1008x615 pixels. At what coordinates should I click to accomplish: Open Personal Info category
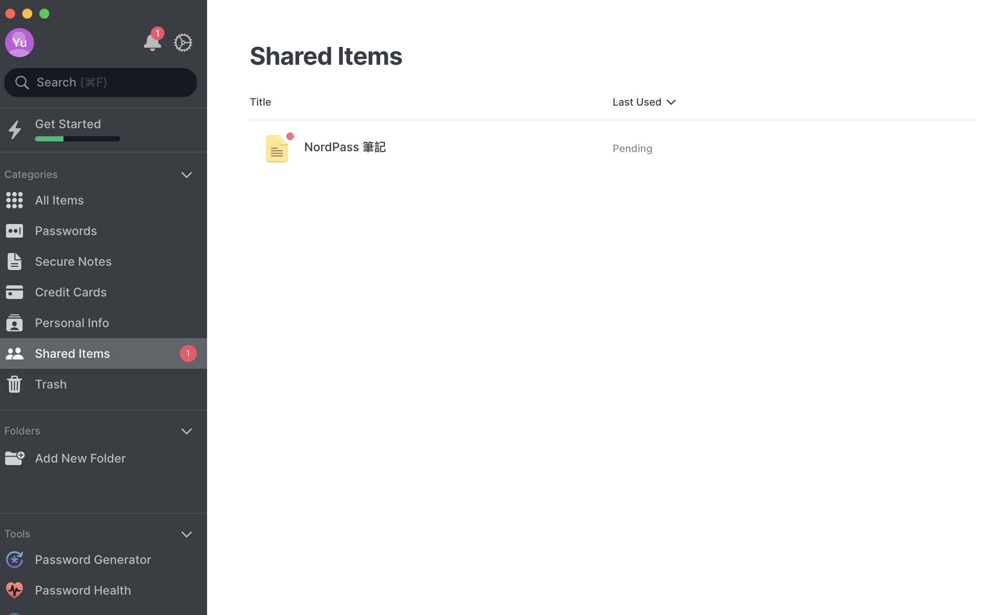(103, 323)
